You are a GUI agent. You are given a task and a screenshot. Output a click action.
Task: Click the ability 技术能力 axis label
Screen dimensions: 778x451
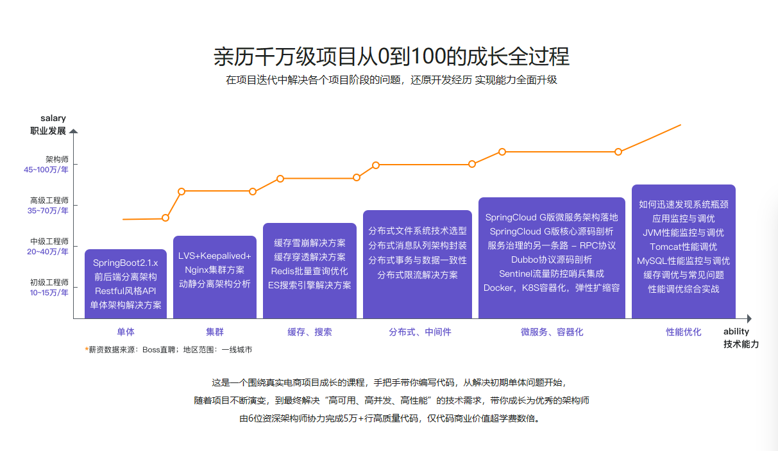741,338
